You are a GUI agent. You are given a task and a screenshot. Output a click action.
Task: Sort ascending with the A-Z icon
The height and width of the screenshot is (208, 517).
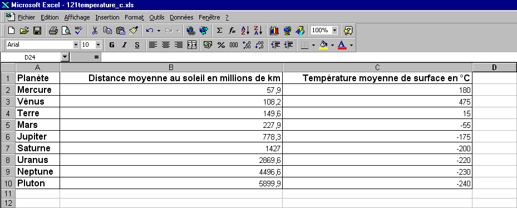tap(245, 31)
